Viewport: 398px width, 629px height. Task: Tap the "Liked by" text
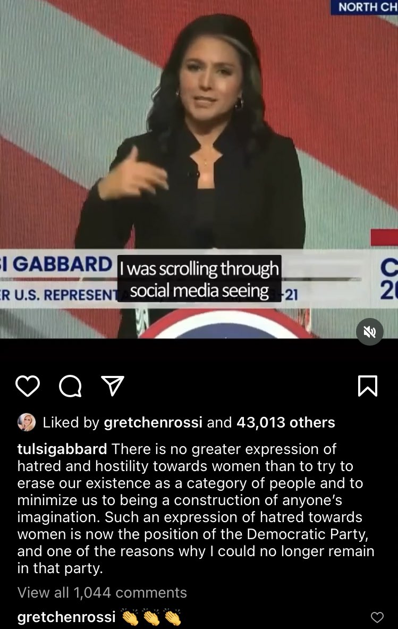(x=71, y=422)
